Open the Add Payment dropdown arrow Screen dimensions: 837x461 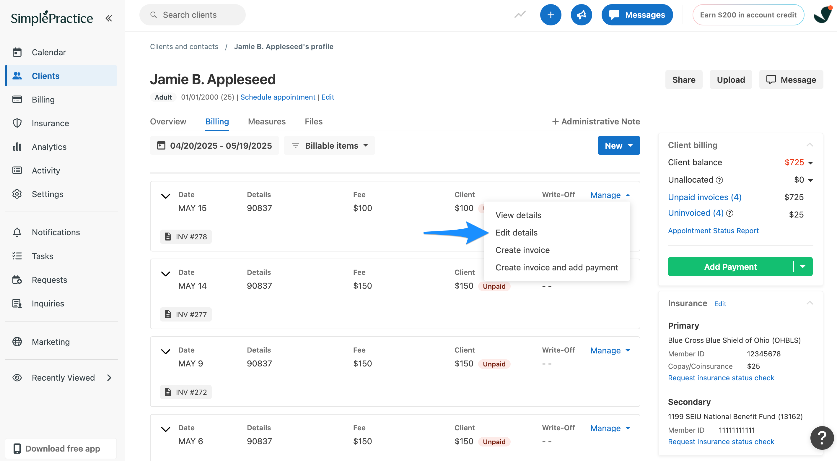click(x=802, y=267)
